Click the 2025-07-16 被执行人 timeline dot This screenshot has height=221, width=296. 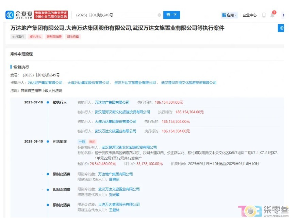48,102
